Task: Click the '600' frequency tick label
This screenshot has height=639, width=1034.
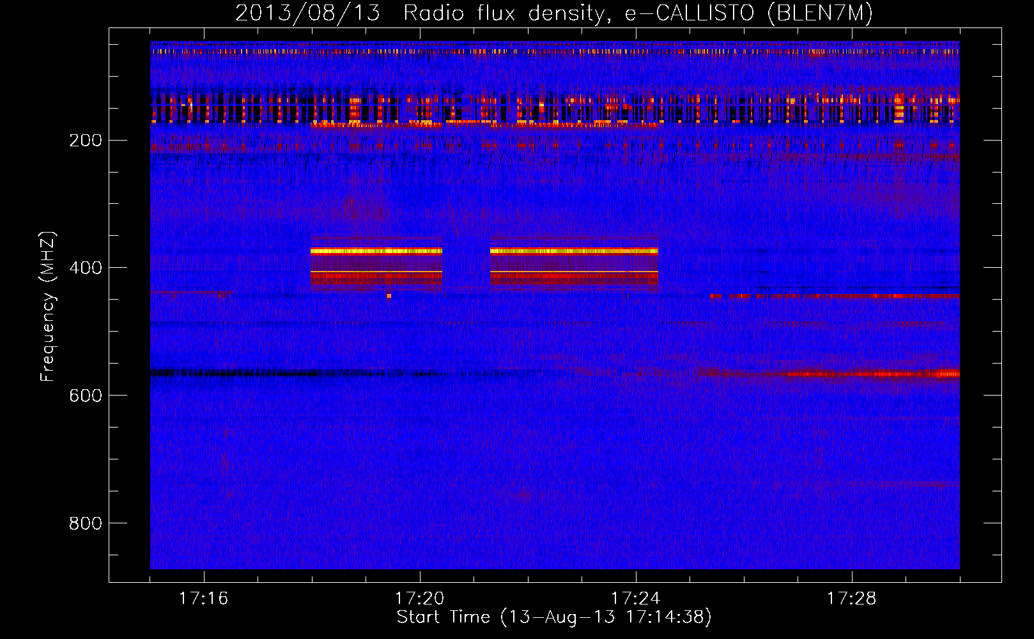Action: (x=86, y=396)
